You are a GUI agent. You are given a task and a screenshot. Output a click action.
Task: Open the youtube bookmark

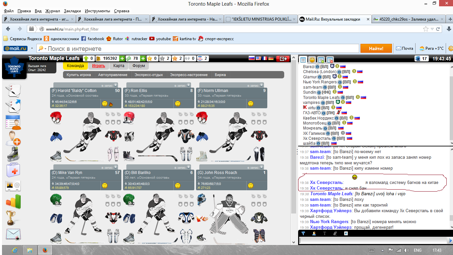tap(160, 39)
